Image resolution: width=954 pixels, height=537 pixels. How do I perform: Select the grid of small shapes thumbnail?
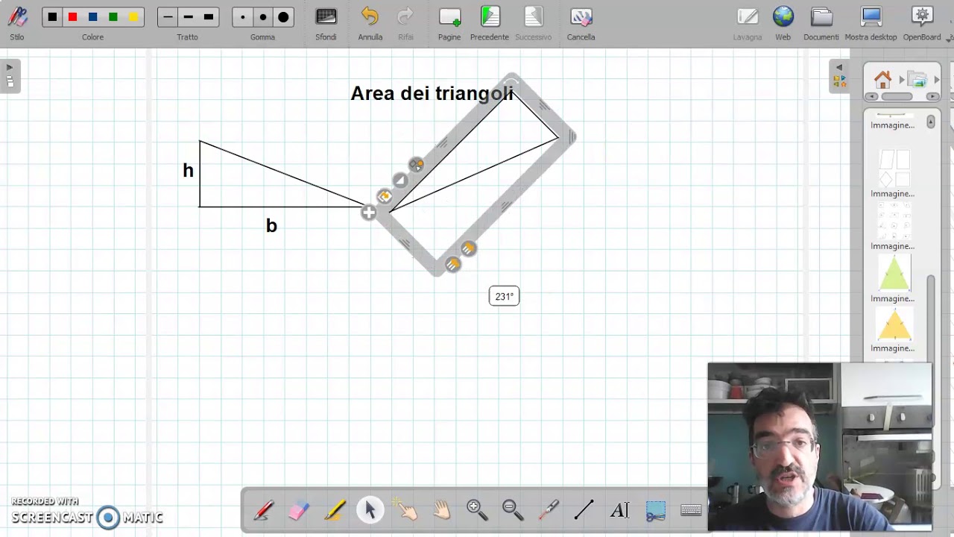[894, 221]
